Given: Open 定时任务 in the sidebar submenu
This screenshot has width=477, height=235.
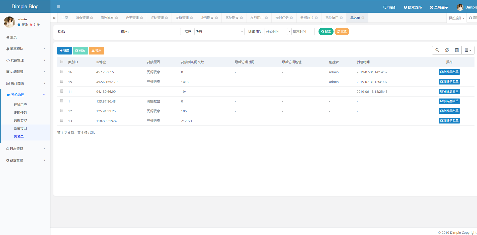Looking at the screenshot, I should (x=20, y=112).
